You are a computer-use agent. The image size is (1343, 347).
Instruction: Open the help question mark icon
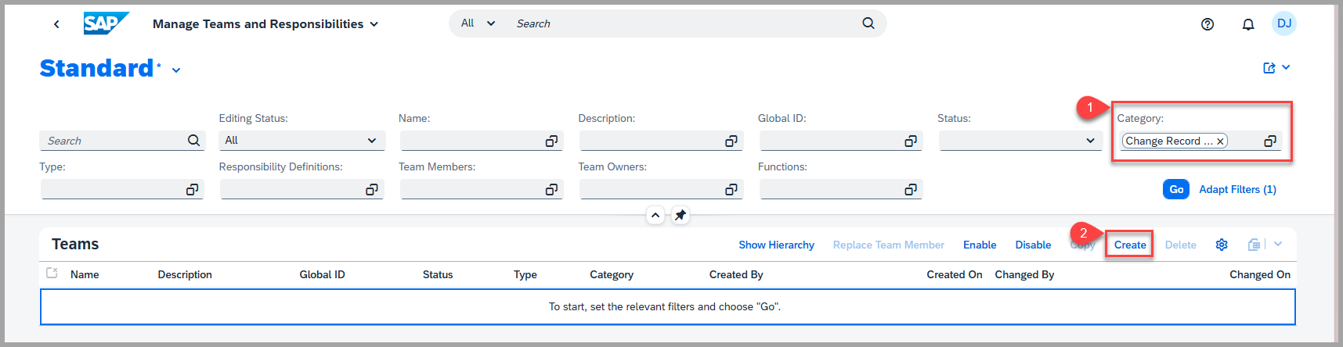click(x=1207, y=24)
